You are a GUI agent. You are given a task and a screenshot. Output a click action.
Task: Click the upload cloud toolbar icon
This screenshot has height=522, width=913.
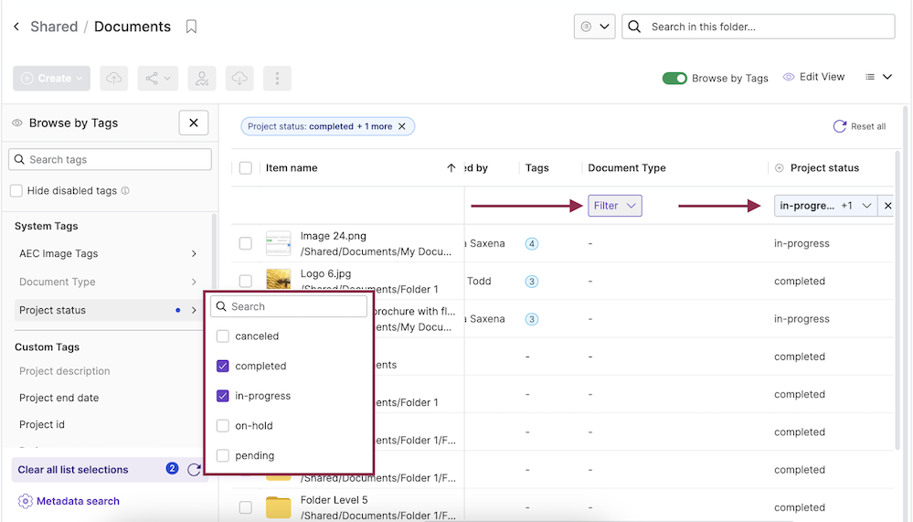point(113,78)
